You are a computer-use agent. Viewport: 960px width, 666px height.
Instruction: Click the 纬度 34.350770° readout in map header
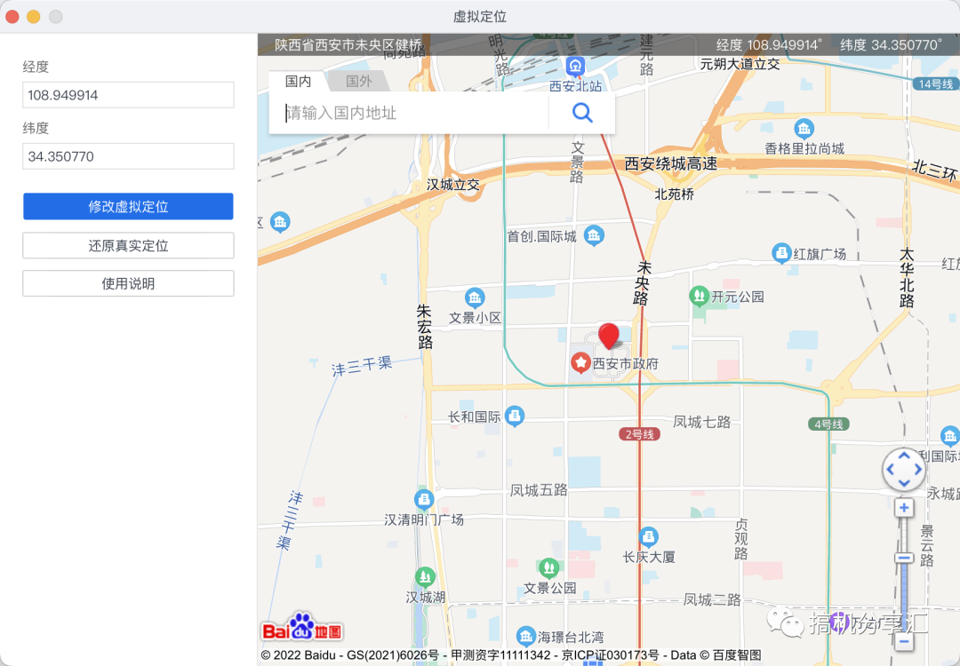892,44
